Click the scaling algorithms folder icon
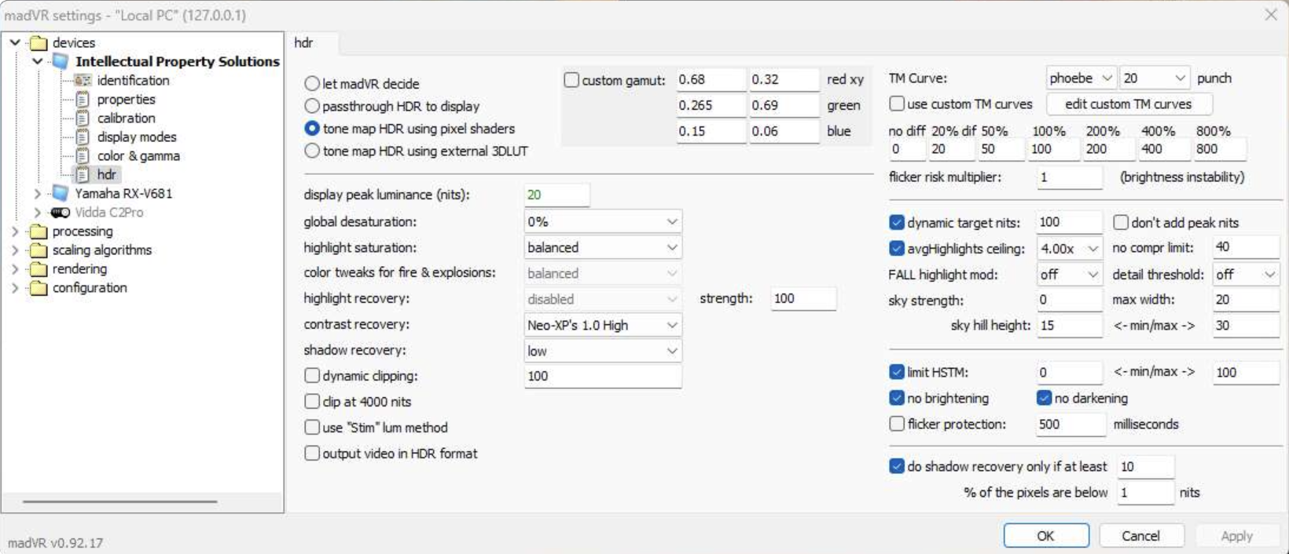Viewport: 1289px width, 554px height. (x=38, y=250)
